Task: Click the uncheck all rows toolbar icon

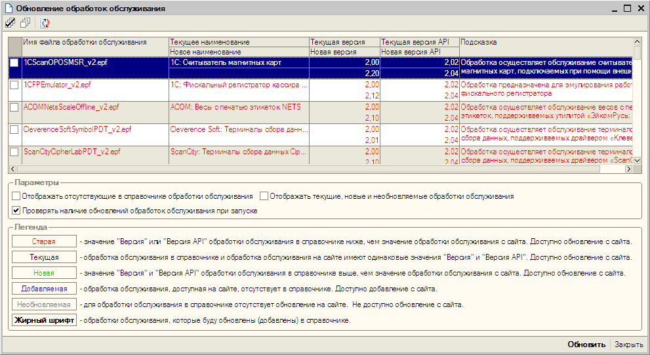Action: click(25, 23)
